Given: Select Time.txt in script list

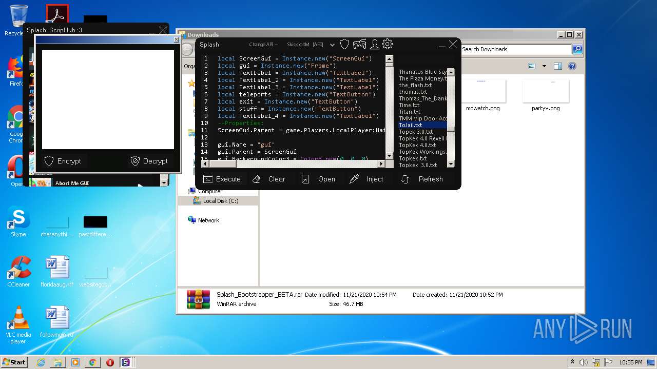Looking at the screenshot, I should (x=409, y=105).
